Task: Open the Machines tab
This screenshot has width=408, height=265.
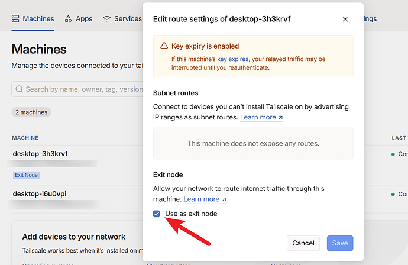Action: click(x=33, y=19)
